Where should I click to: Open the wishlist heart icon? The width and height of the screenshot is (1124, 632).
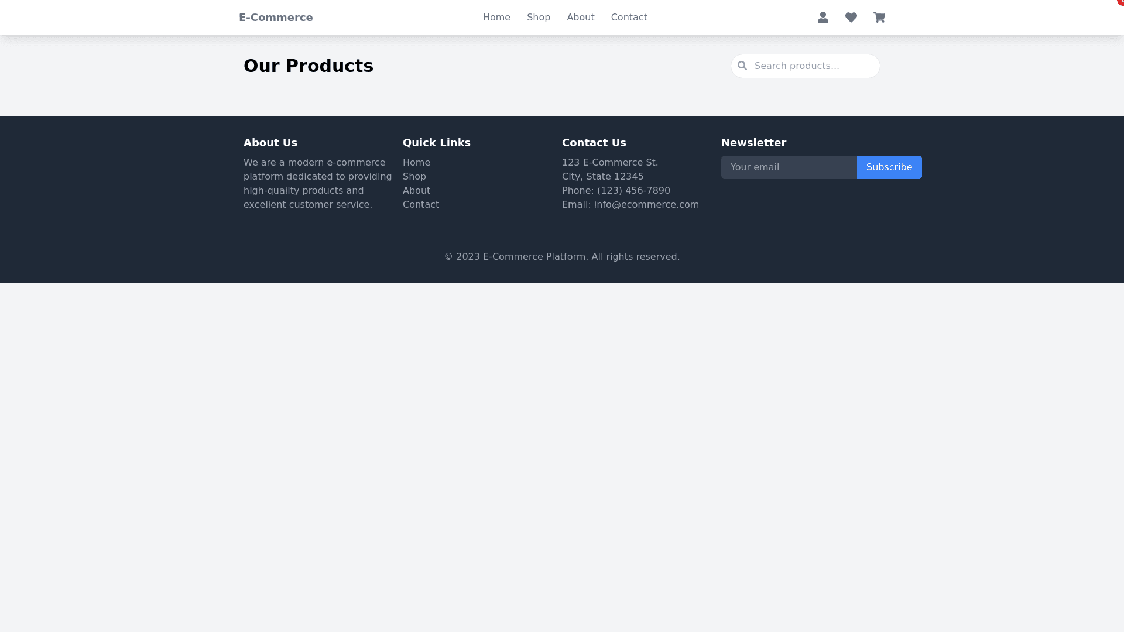coord(851,18)
